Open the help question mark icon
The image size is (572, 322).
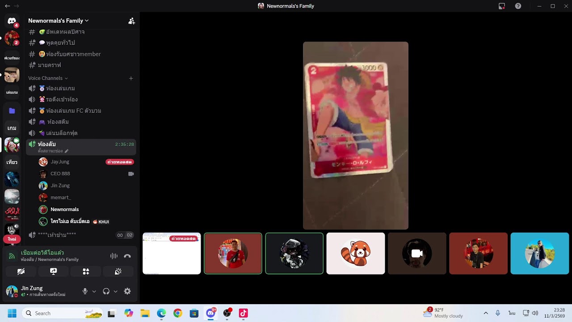tap(518, 6)
